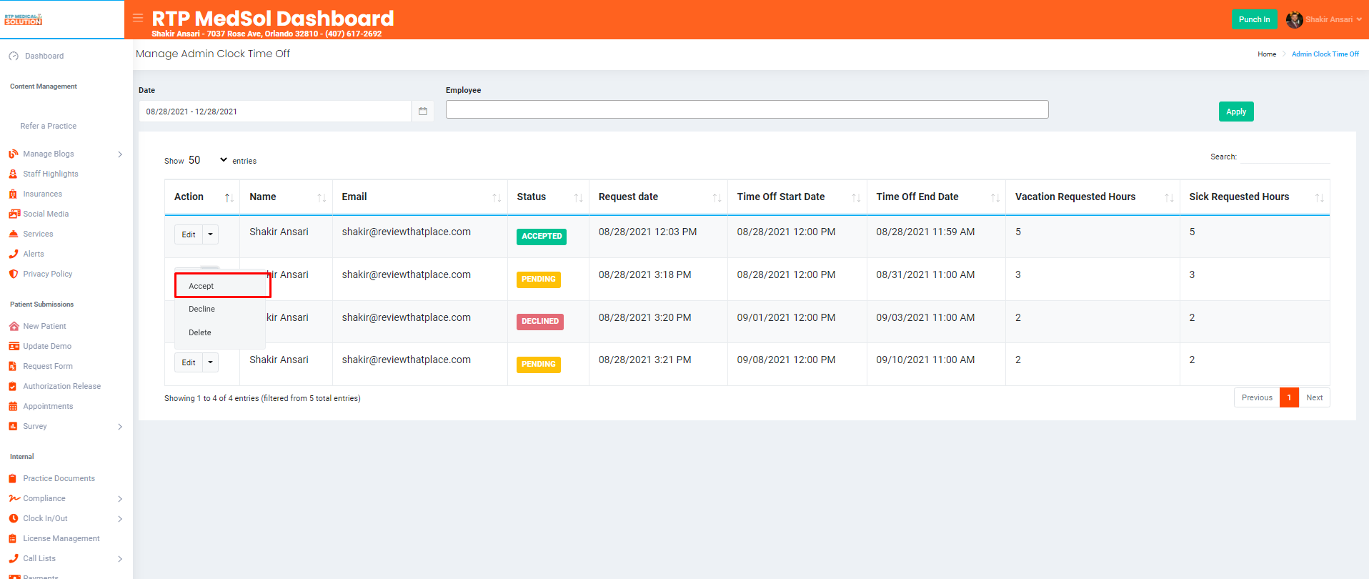
Task: Open Insurances in the sidebar
Action: 42,194
